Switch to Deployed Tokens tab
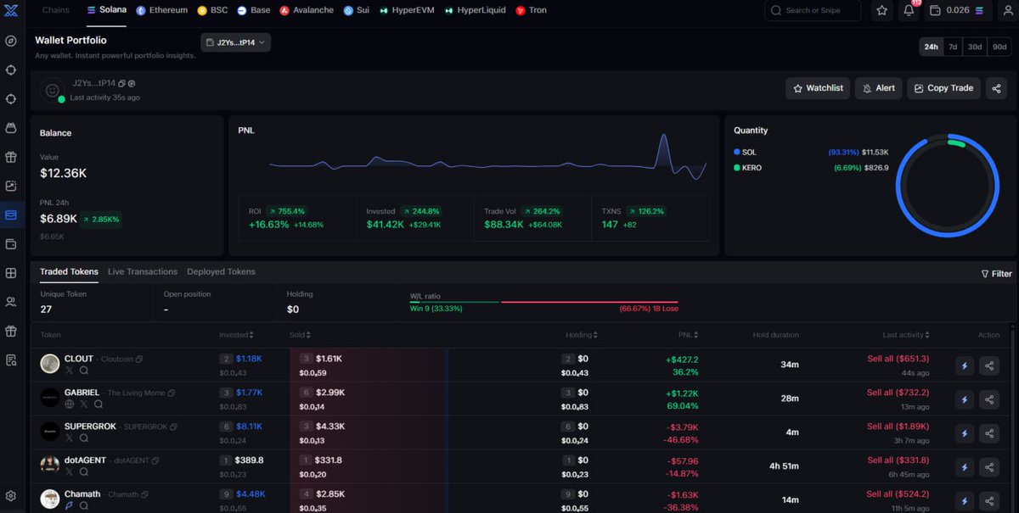This screenshot has width=1019, height=513. (x=221, y=272)
